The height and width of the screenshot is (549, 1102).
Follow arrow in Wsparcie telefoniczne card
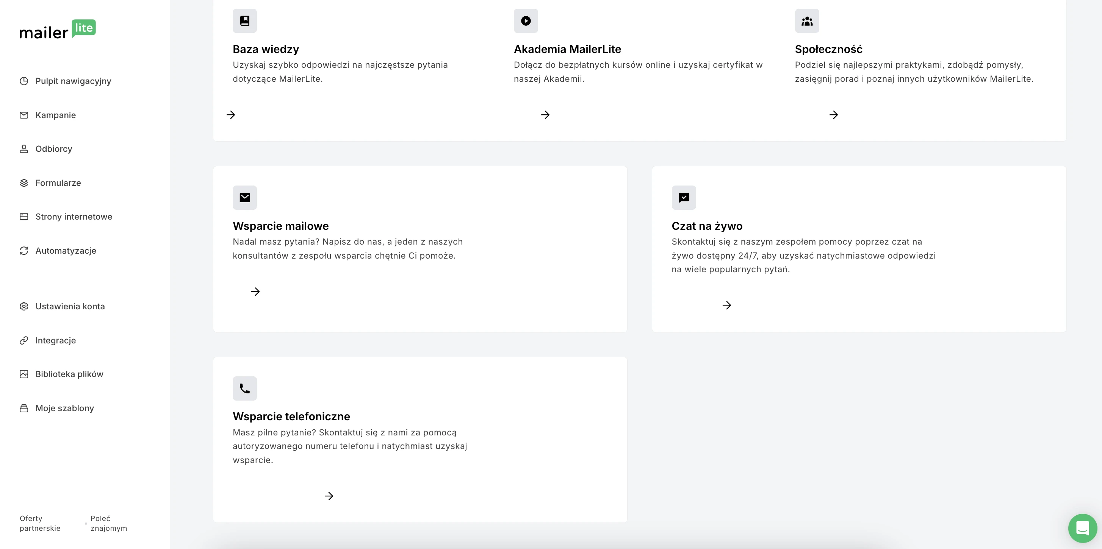(x=329, y=496)
